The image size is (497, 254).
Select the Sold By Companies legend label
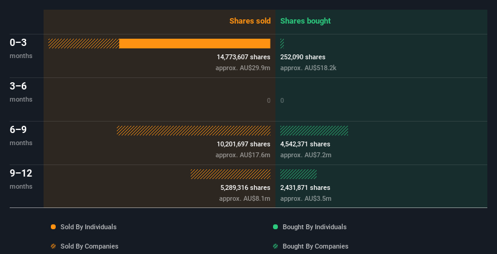coord(90,246)
